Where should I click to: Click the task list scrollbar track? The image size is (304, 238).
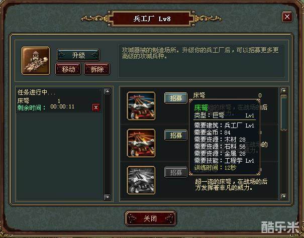[107, 144]
